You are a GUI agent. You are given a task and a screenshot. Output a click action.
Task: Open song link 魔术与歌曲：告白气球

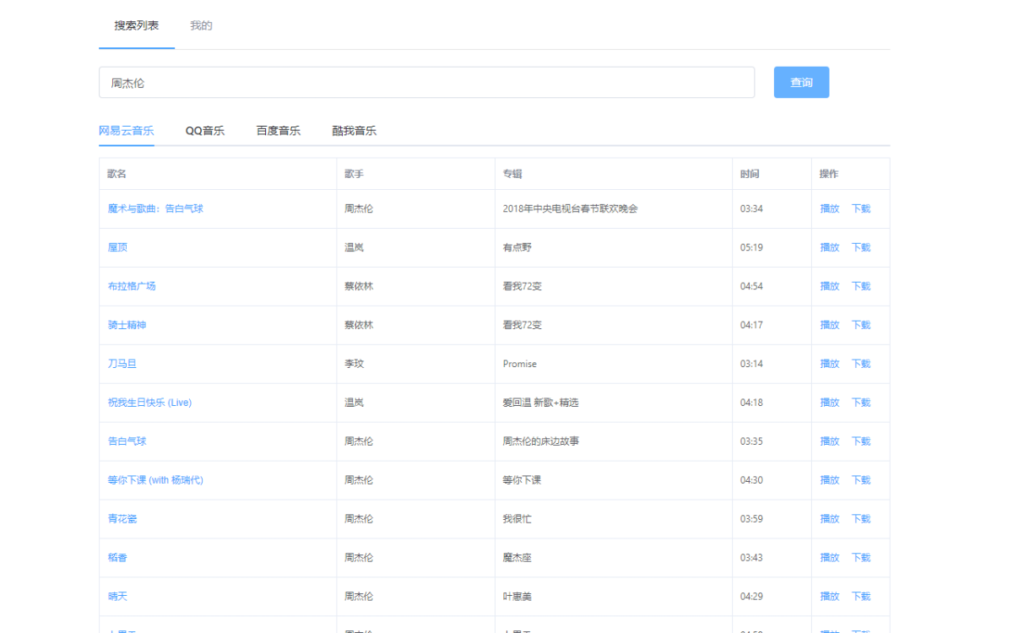point(155,208)
